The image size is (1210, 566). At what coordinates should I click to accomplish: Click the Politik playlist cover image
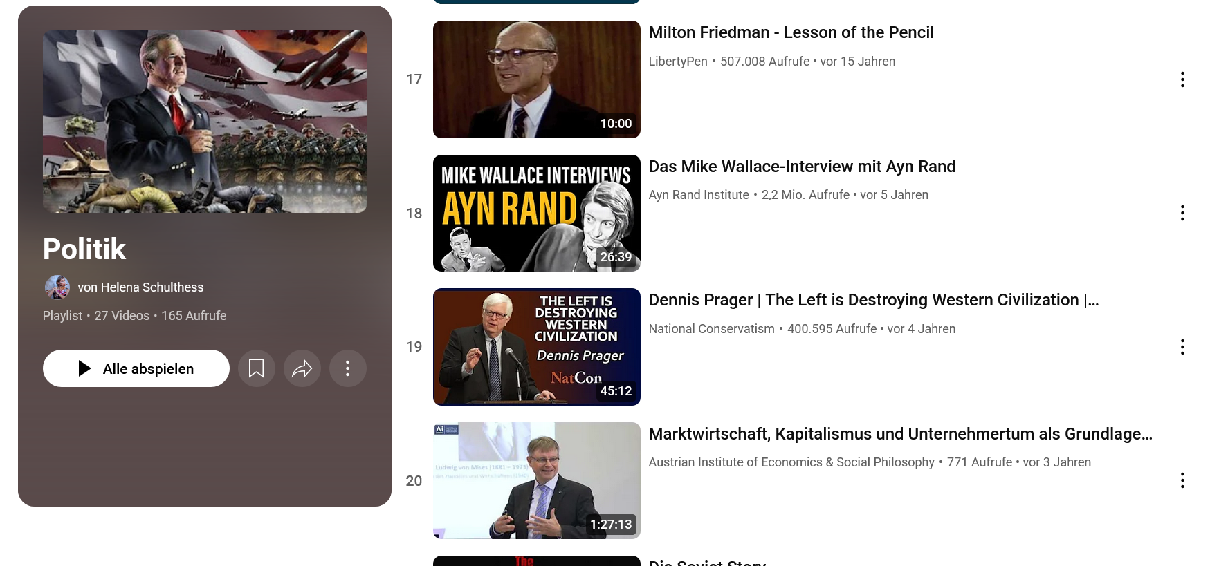205,122
